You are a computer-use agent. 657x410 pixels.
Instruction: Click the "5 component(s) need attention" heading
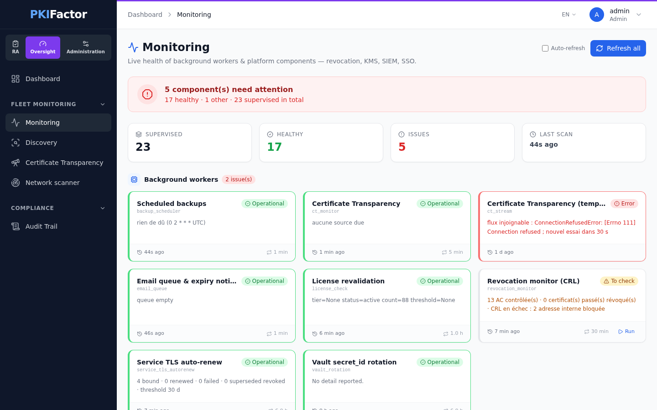pyautogui.click(x=229, y=90)
